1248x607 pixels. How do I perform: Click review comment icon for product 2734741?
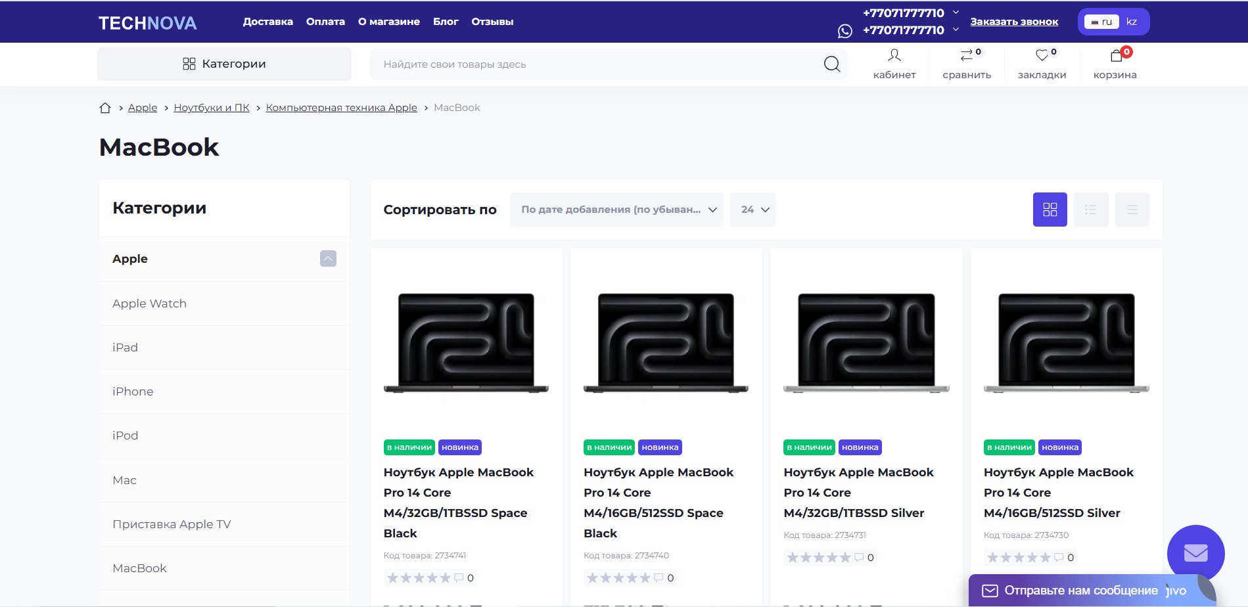(459, 577)
